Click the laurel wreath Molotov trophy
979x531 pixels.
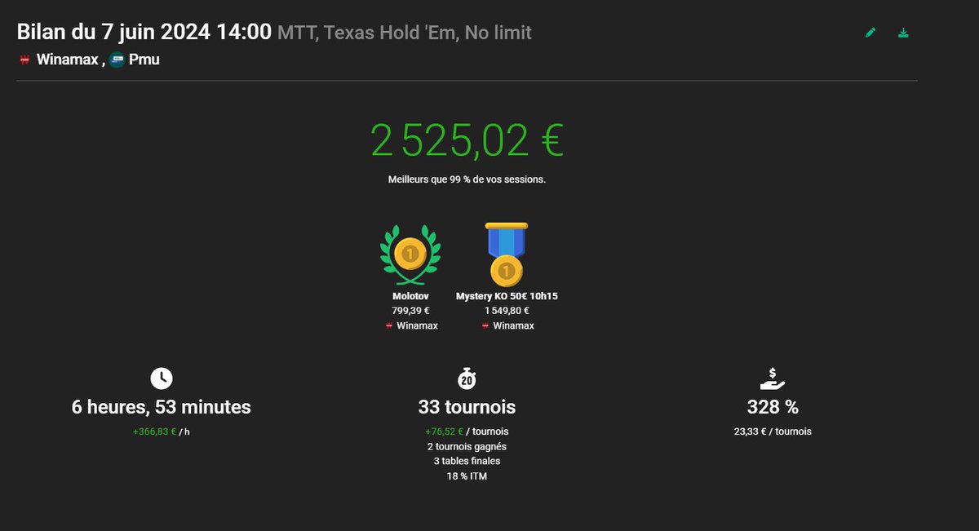(x=410, y=255)
